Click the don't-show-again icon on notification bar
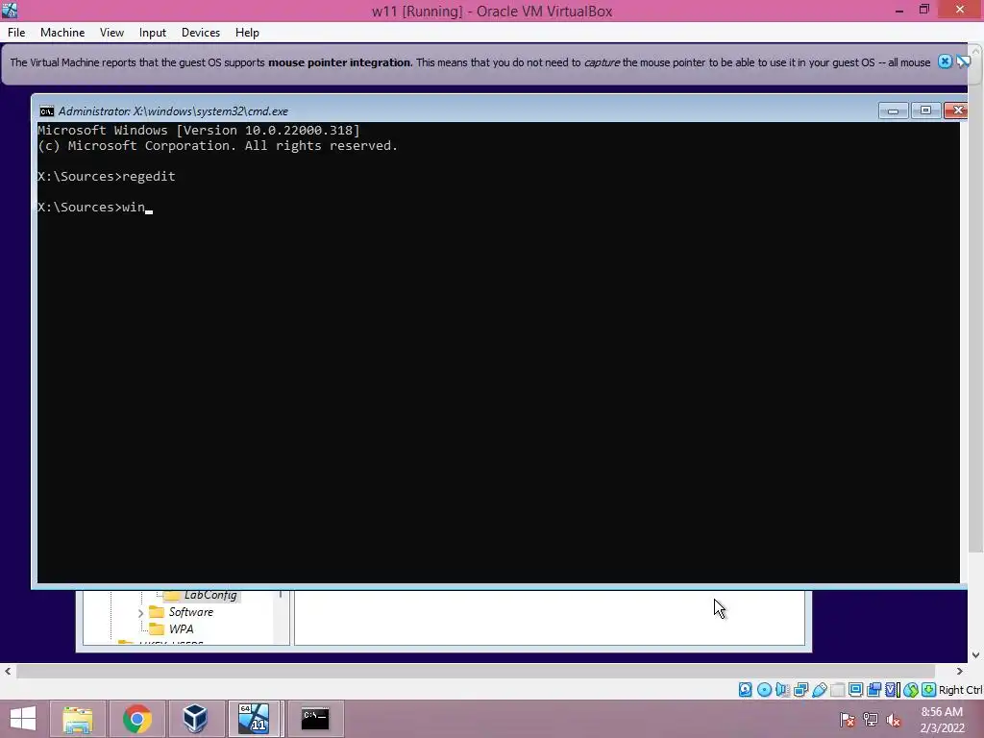 click(x=963, y=61)
